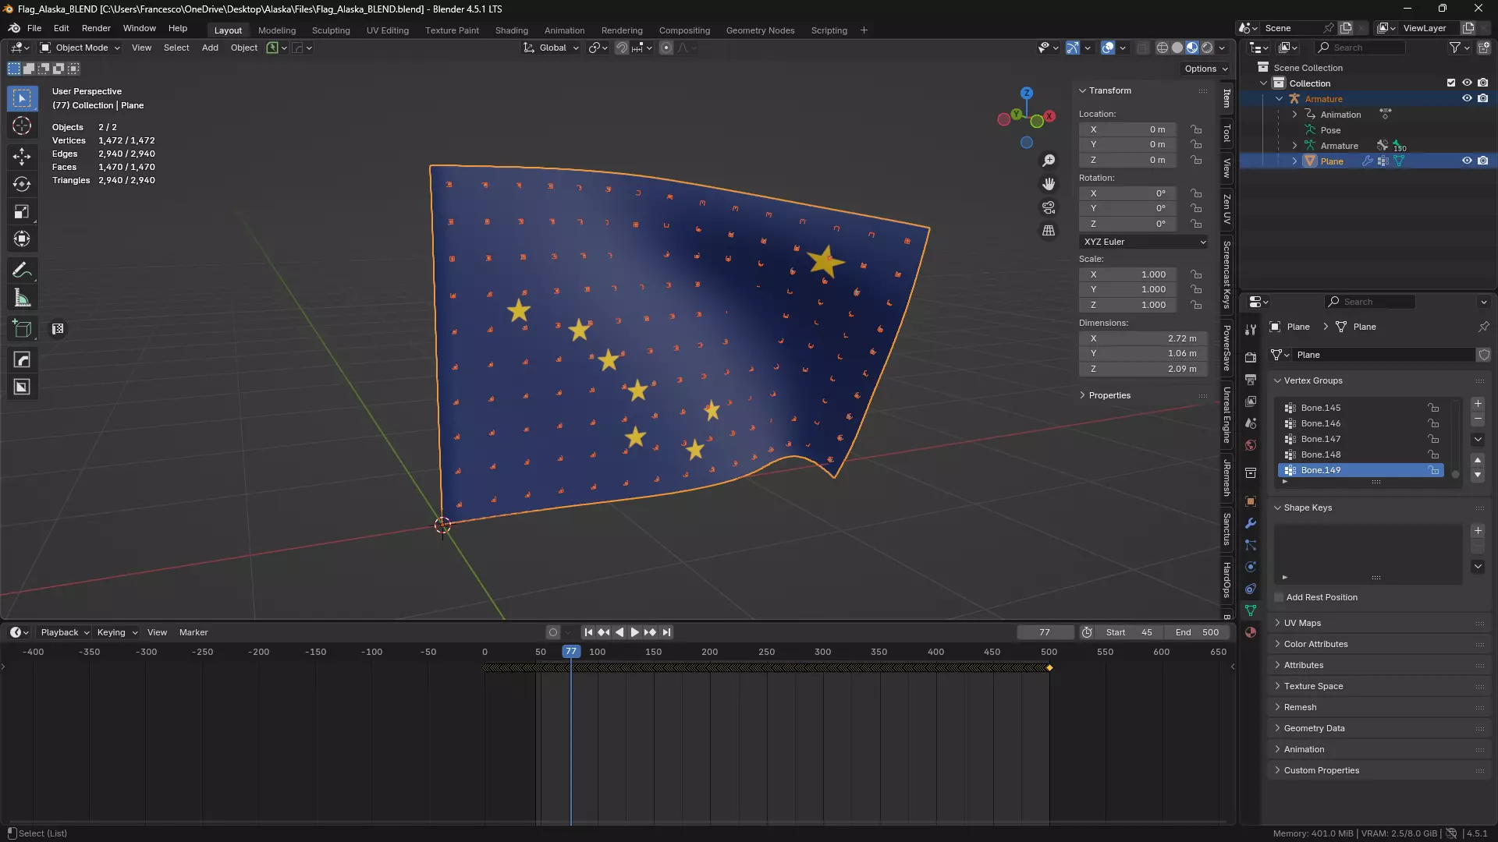The height and width of the screenshot is (842, 1498).
Task: Select the Cursor tool in toolbar
Action: pyautogui.click(x=22, y=126)
